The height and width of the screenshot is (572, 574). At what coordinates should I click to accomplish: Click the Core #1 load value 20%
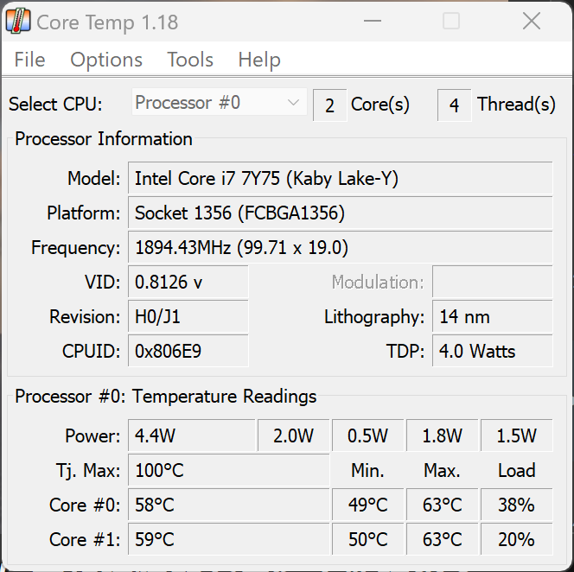517,538
